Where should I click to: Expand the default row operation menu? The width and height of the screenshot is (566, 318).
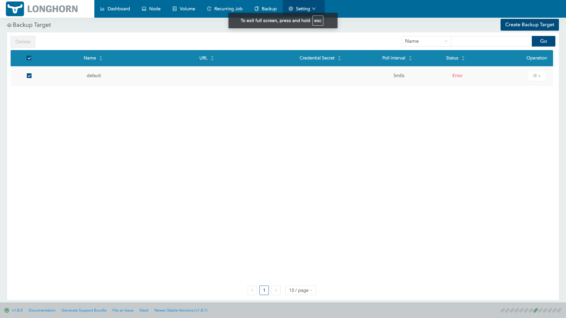(x=537, y=76)
